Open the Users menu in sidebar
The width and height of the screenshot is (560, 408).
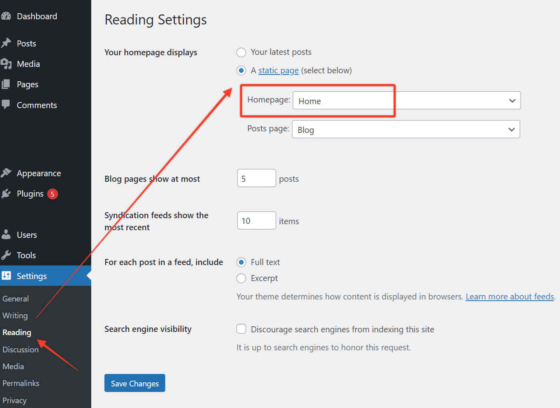point(27,235)
